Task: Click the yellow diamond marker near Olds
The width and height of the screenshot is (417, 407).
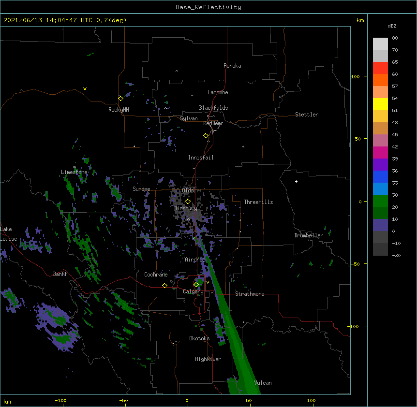Action: (188, 201)
